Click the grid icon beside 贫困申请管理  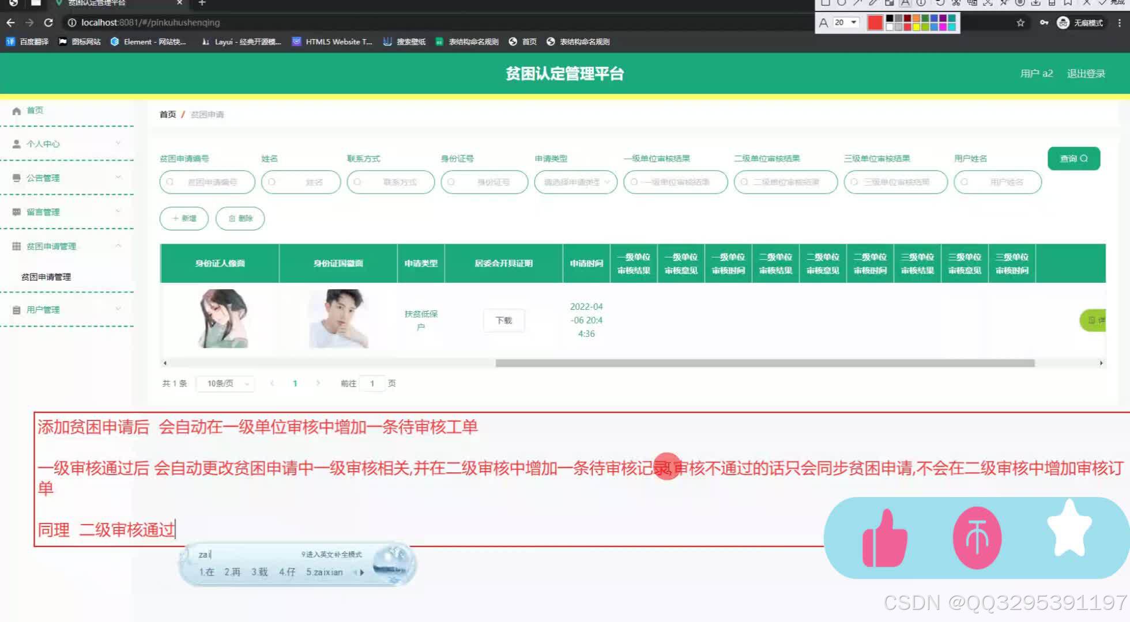pos(16,246)
